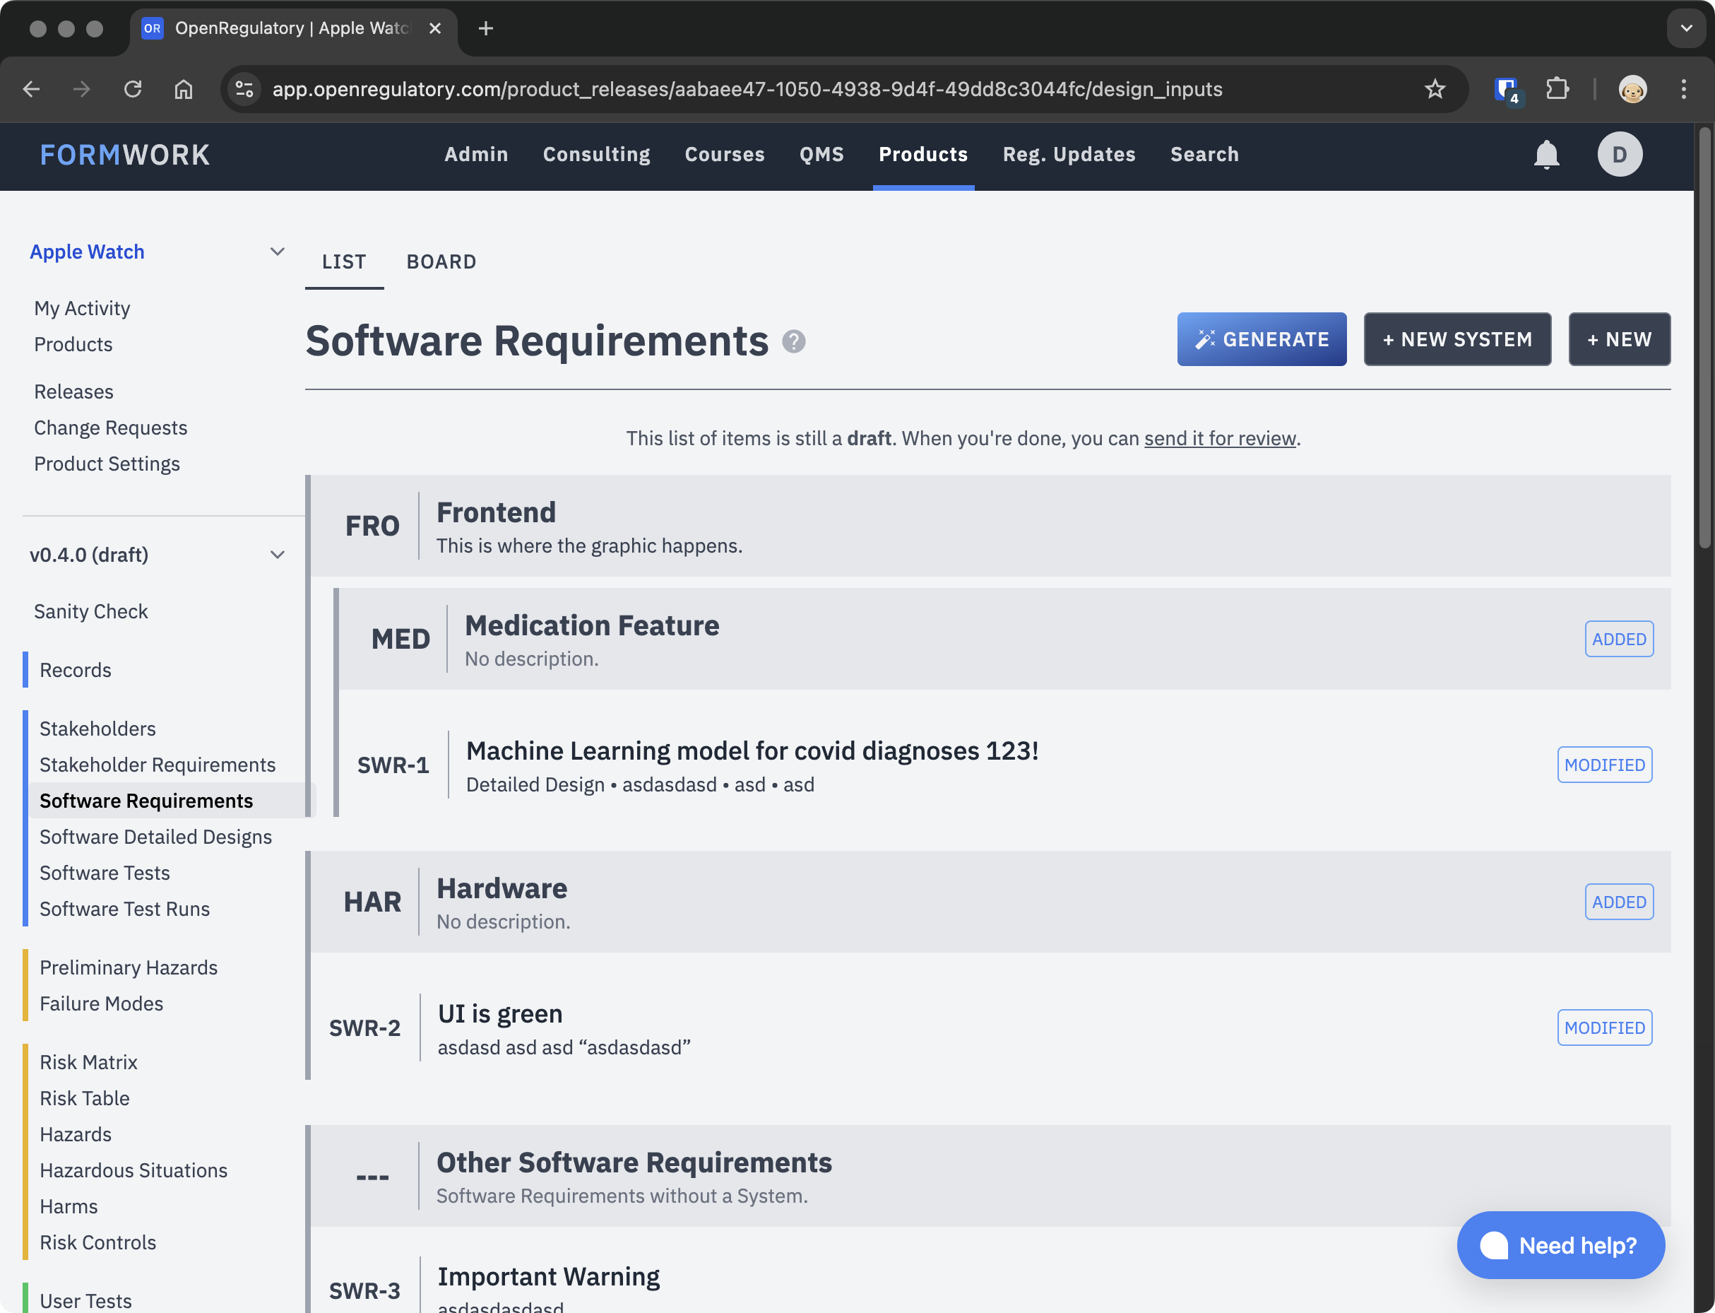The width and height of the screenshot is (1715, 1313).
Task: Reload the page with refresh icon
Action: pos(133,89)
